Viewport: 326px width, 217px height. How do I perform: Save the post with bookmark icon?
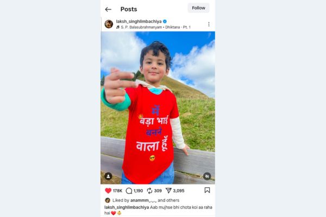208,190
